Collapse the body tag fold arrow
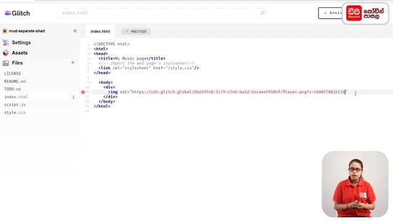 [x=90, y=82]
